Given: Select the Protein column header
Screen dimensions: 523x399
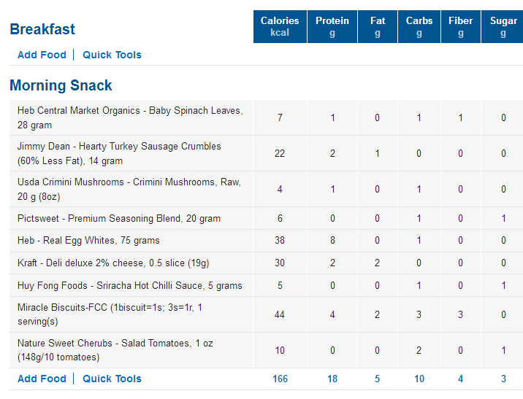Looking at the screenshot, I should point(332,27).
